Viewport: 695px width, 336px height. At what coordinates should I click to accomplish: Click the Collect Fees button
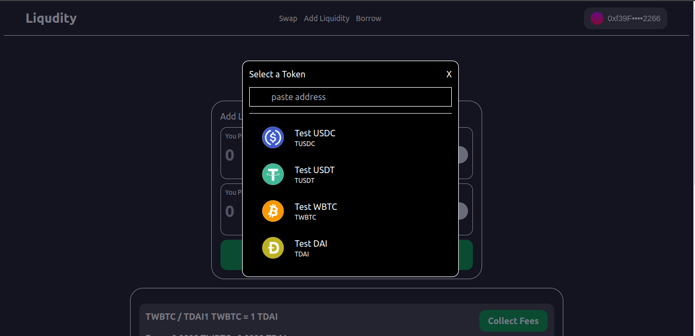514,321
